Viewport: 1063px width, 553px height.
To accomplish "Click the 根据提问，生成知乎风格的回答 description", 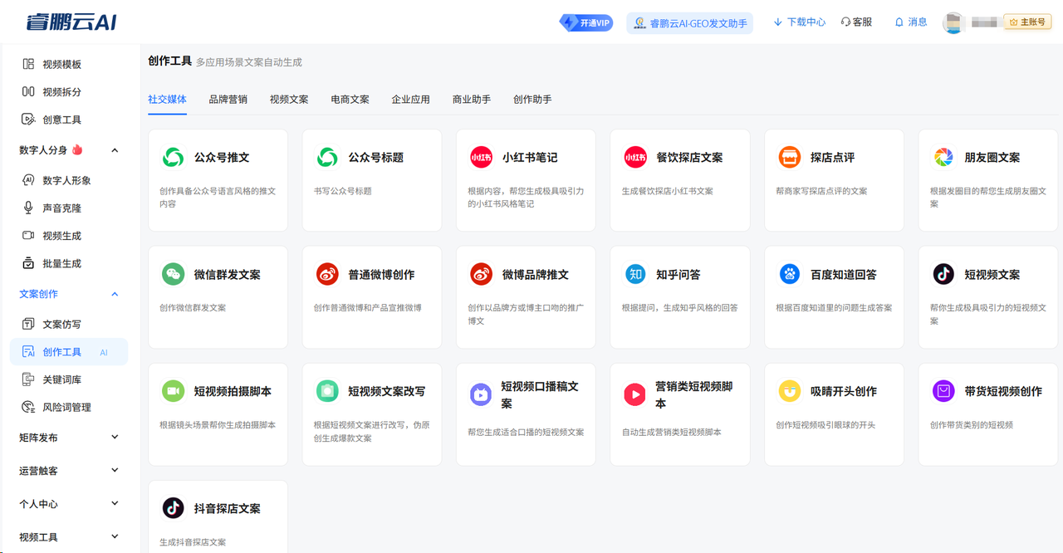I will pos(679,308).
